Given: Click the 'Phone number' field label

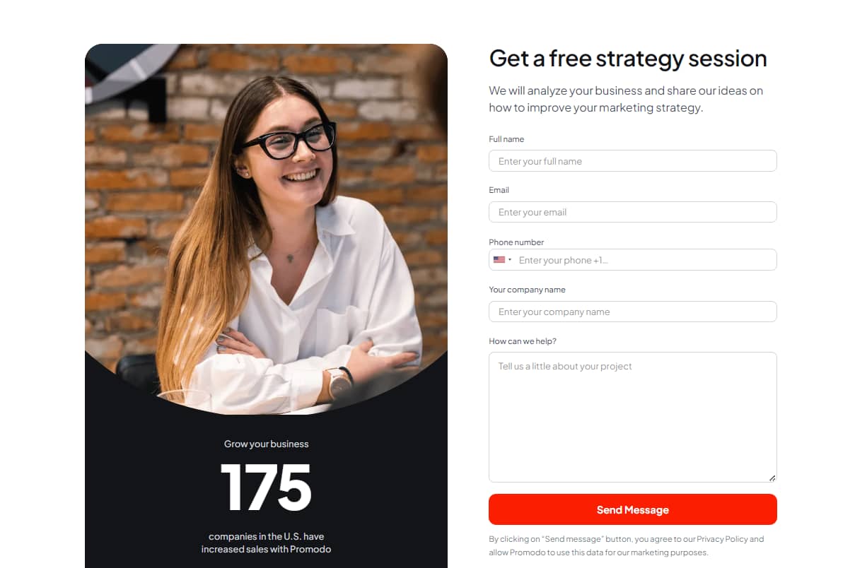Looking at the screenshot, I should coord(516,242).
